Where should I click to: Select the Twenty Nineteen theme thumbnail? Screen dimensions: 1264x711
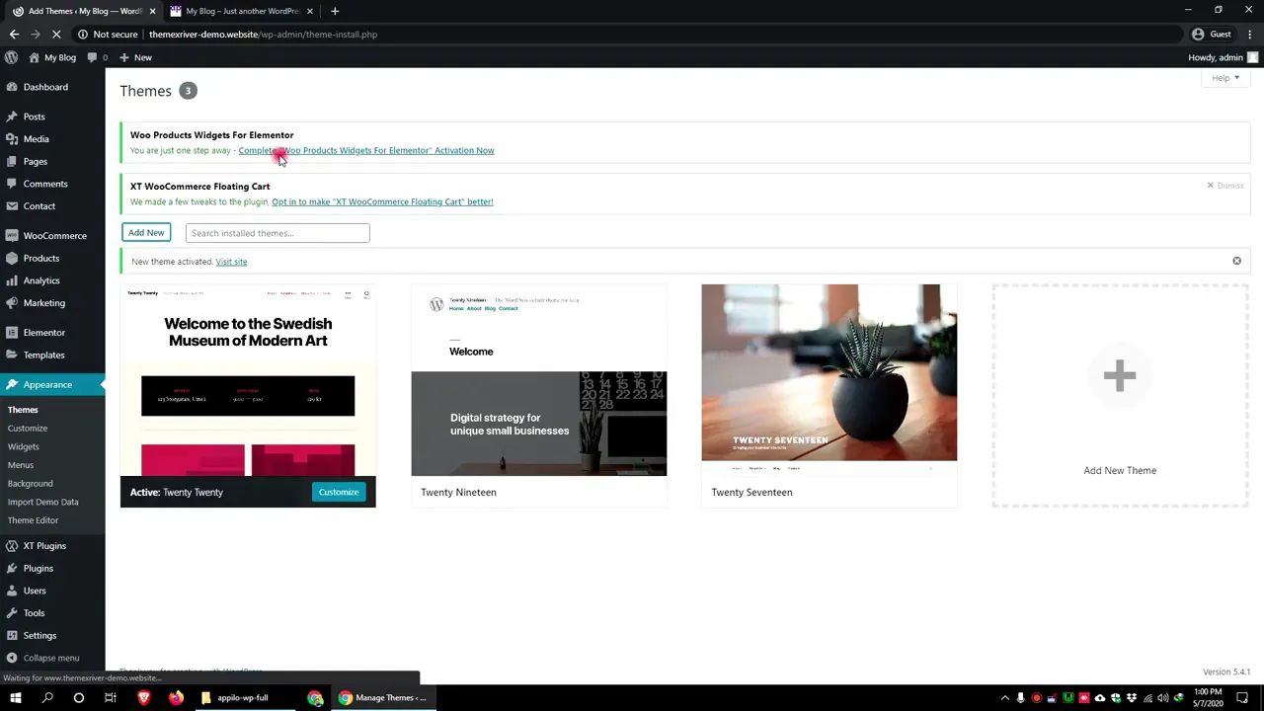[538, 380]
